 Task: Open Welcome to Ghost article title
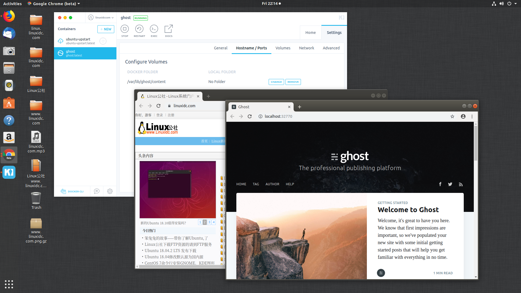[408, 210]
